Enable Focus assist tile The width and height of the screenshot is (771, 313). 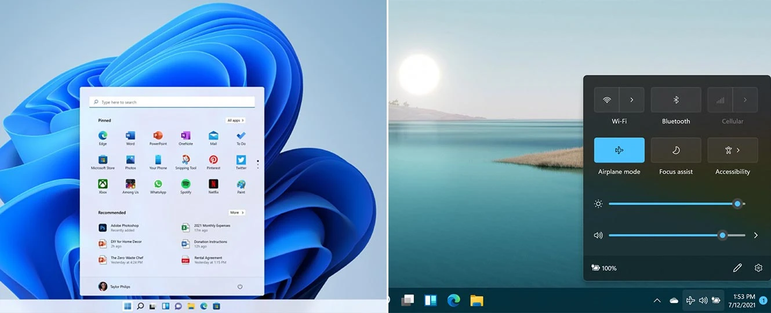[676, 150]
